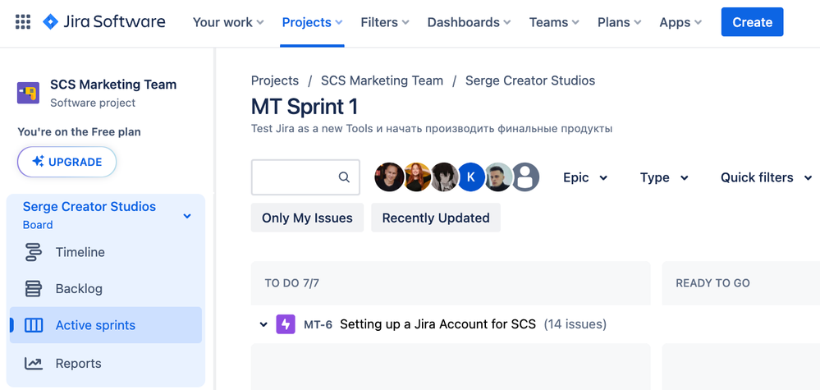Toggle the Recently Updated filter
Viewport: 820px width, 390px height.
436,218
